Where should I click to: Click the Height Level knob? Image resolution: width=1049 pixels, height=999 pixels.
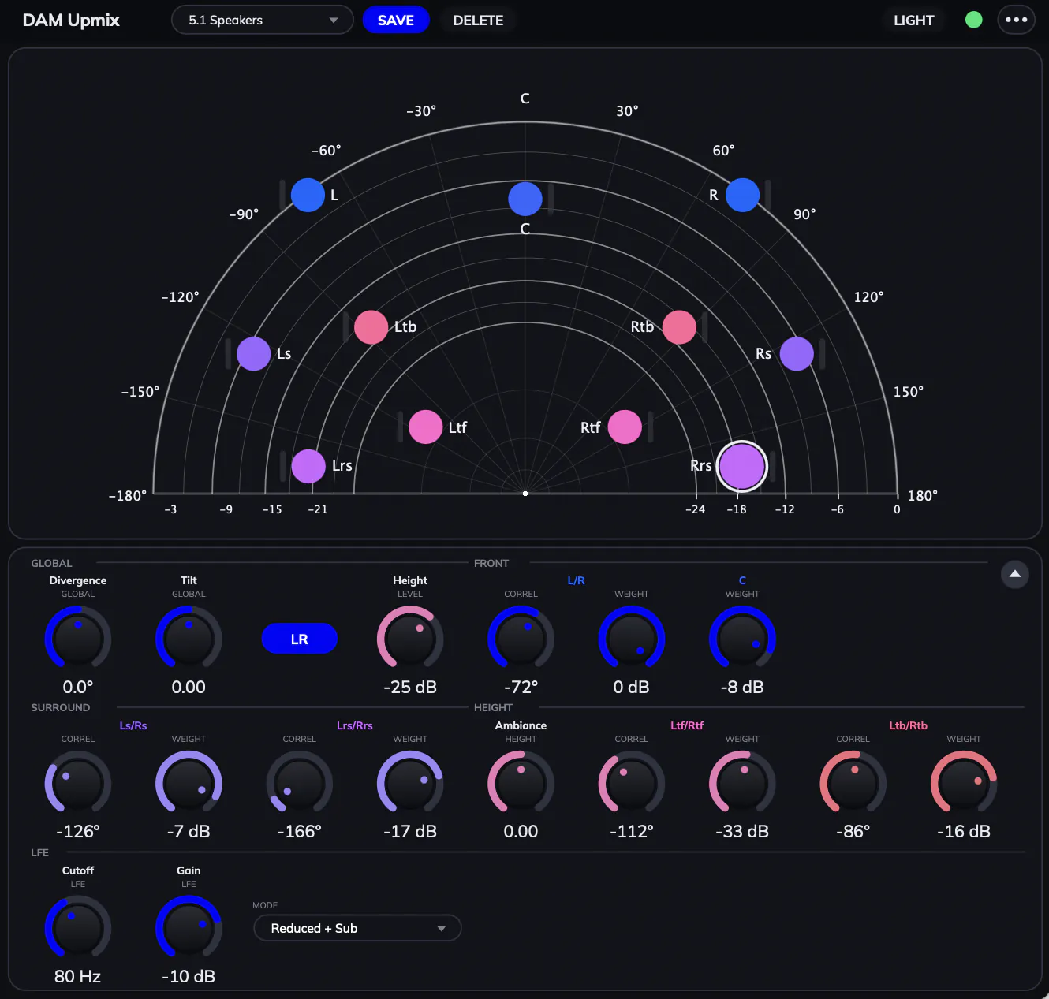click(x=410, y=639)
